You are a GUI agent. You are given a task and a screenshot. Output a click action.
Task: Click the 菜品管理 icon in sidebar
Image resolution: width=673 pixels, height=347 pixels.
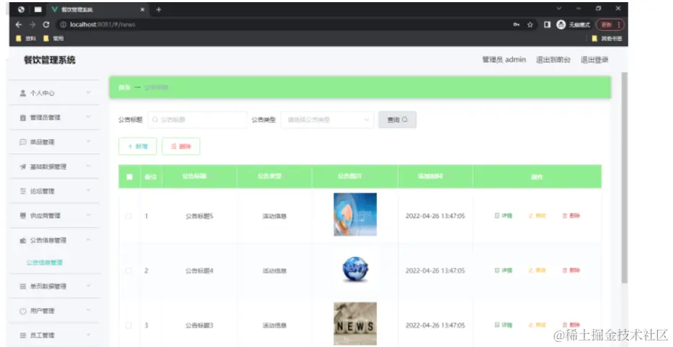click(23, 142)
